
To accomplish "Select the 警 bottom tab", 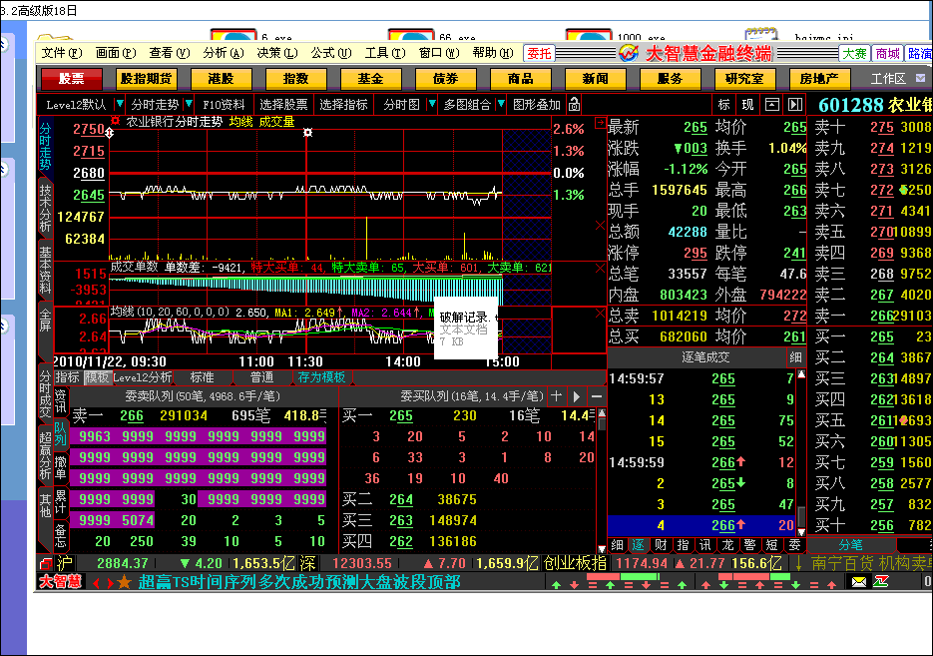I will tap(749, 545).
